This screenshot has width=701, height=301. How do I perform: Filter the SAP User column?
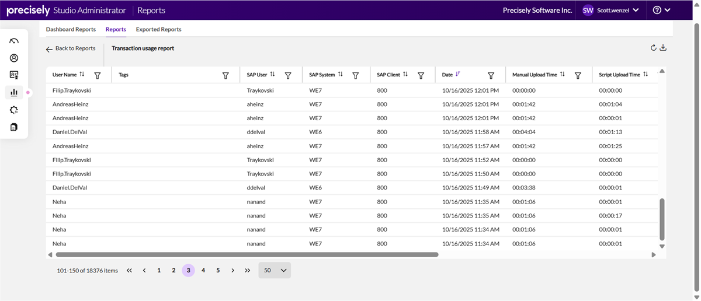click(288, 75)
